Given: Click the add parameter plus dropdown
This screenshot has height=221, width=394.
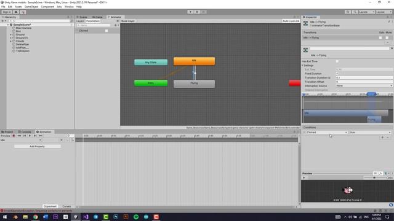Looking at the screenshot, I should (x=116, y=25).
